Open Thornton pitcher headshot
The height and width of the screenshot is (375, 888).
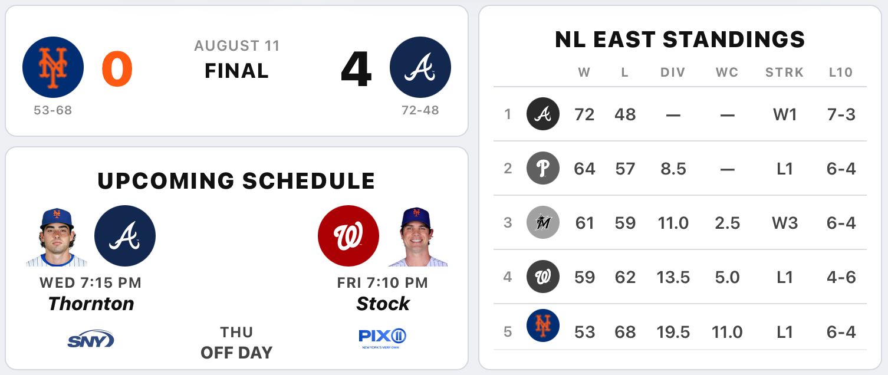(x=57, y=237)
